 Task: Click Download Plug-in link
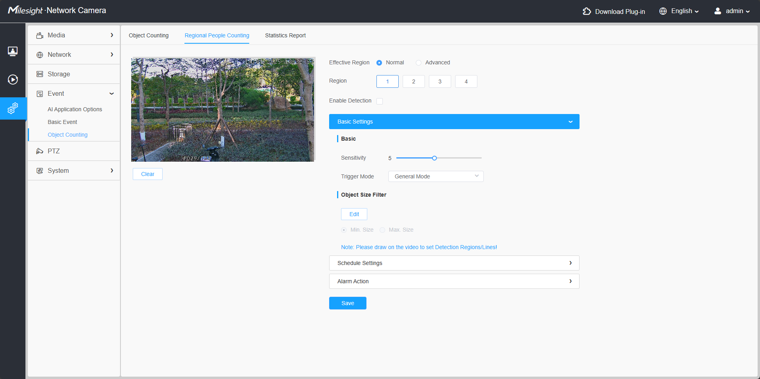(620, 12)
